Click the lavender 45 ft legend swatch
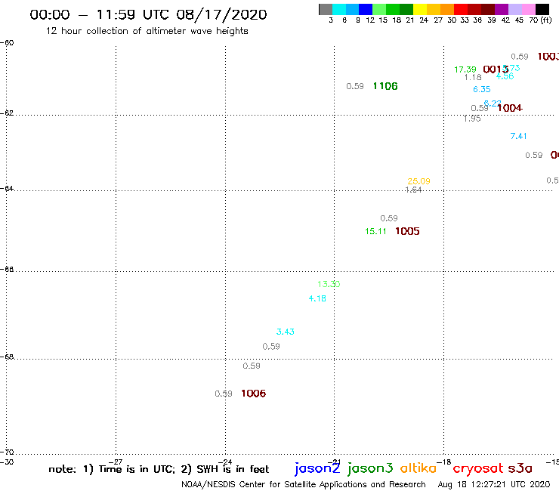Viewport: 559px width, 491px height. 514,9
